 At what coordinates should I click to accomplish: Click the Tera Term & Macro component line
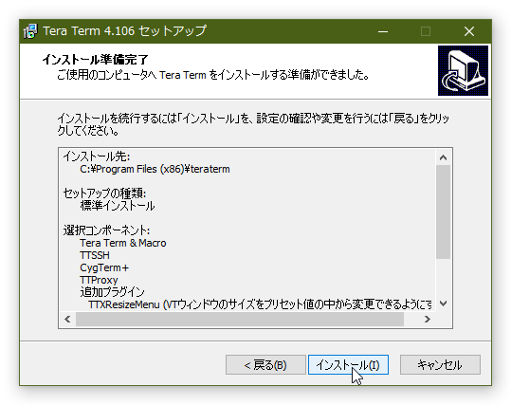pos(123,243)
